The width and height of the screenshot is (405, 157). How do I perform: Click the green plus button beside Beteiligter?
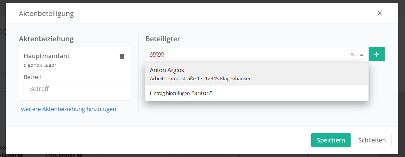tap(376, 54)
